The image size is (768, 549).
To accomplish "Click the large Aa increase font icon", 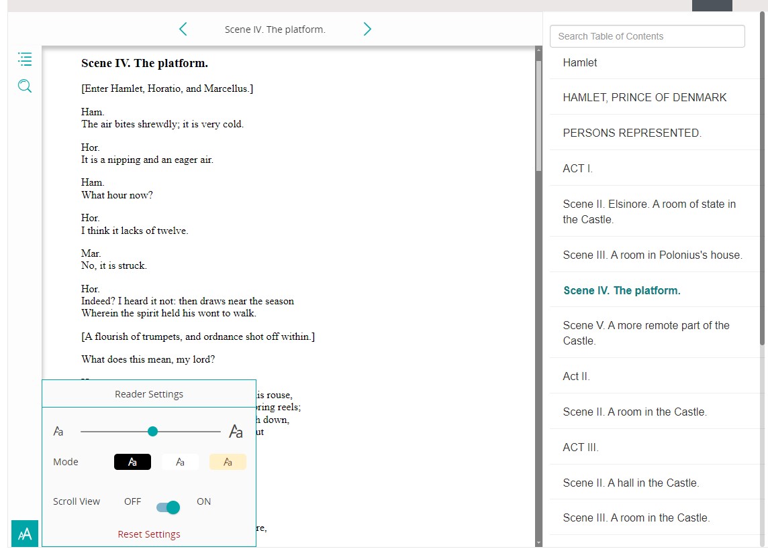I will (x=236, y=432).
